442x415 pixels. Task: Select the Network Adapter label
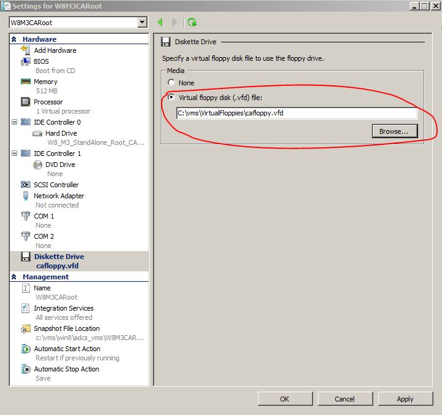(x=59, y=196)
